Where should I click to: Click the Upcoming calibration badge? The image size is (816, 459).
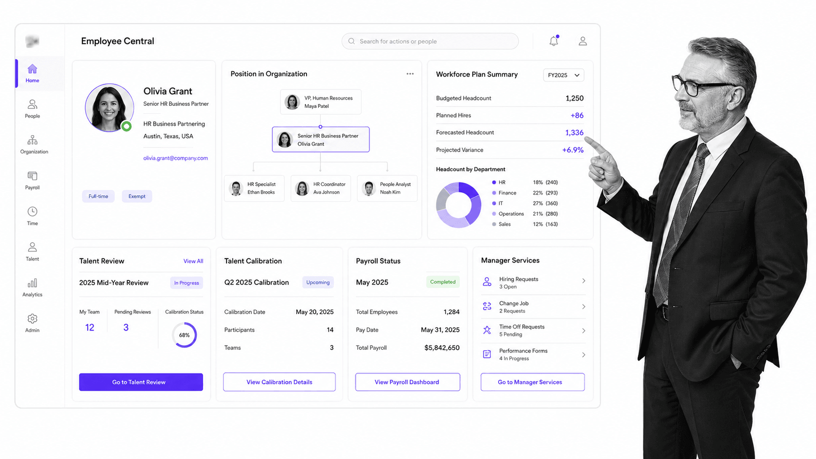pos(318,282)
